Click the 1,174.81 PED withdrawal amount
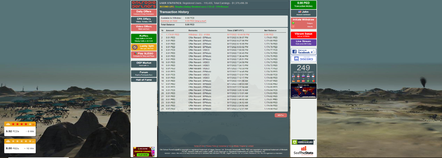This screenshot has height=158, width=442. [173, 35]
